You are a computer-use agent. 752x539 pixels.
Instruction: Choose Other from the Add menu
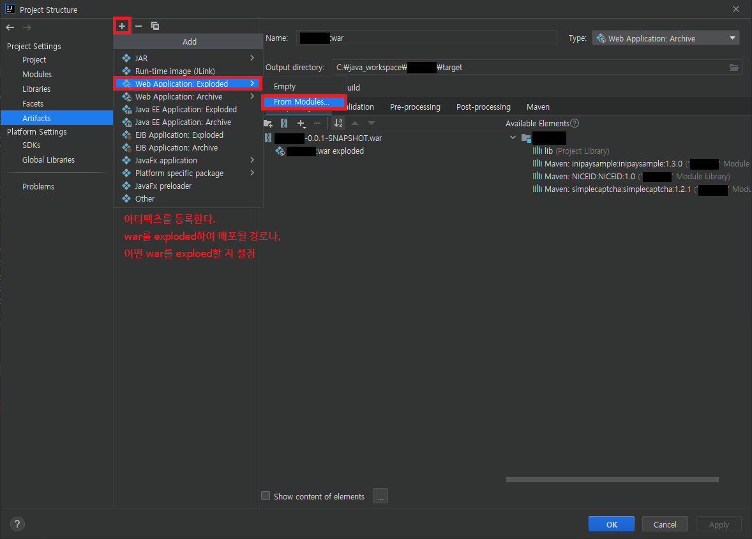(188, 198)
